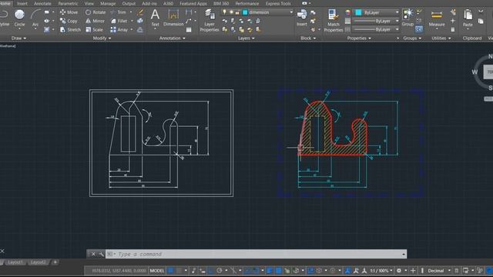
Task: Click the Stretch tool
Action: pos(70,29)
